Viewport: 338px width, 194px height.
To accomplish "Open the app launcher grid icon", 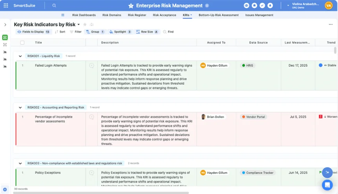I will pyautogui.click(x=6, y=5).
